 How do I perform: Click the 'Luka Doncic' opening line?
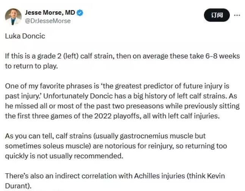(25, 36)
